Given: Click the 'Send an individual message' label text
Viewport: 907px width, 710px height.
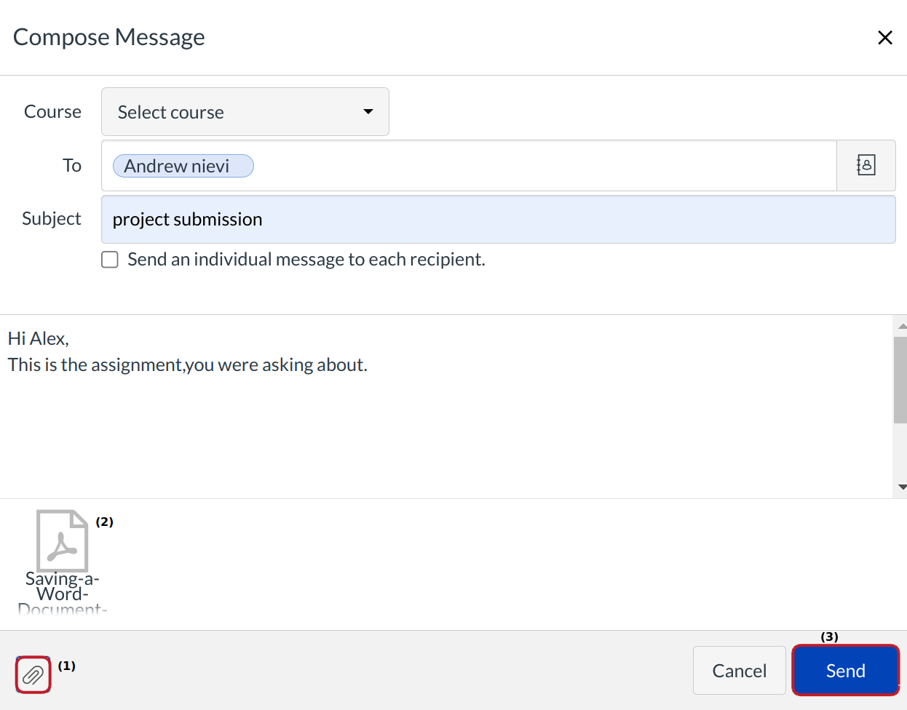Looking at the screenshot, I should 306,260.
